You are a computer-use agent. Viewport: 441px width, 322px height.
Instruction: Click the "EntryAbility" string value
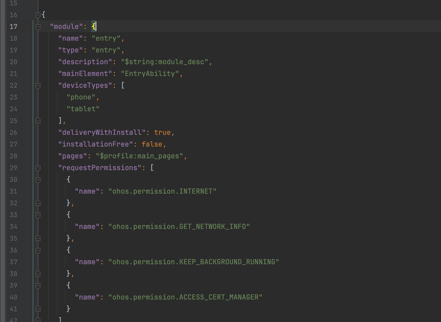point(150,74)
